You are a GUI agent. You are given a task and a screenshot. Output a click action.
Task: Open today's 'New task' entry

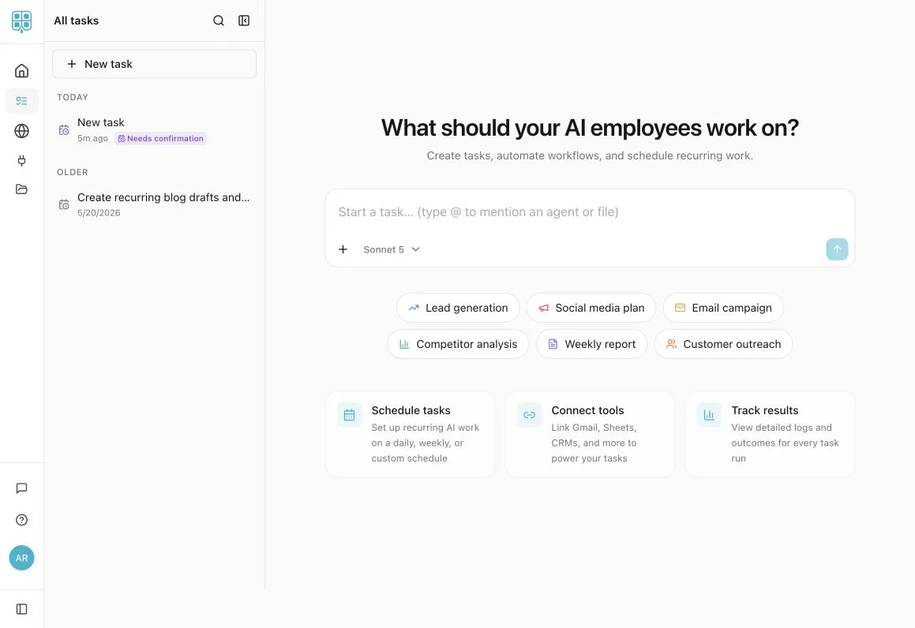pyautogui.click(x=154, y=129)
